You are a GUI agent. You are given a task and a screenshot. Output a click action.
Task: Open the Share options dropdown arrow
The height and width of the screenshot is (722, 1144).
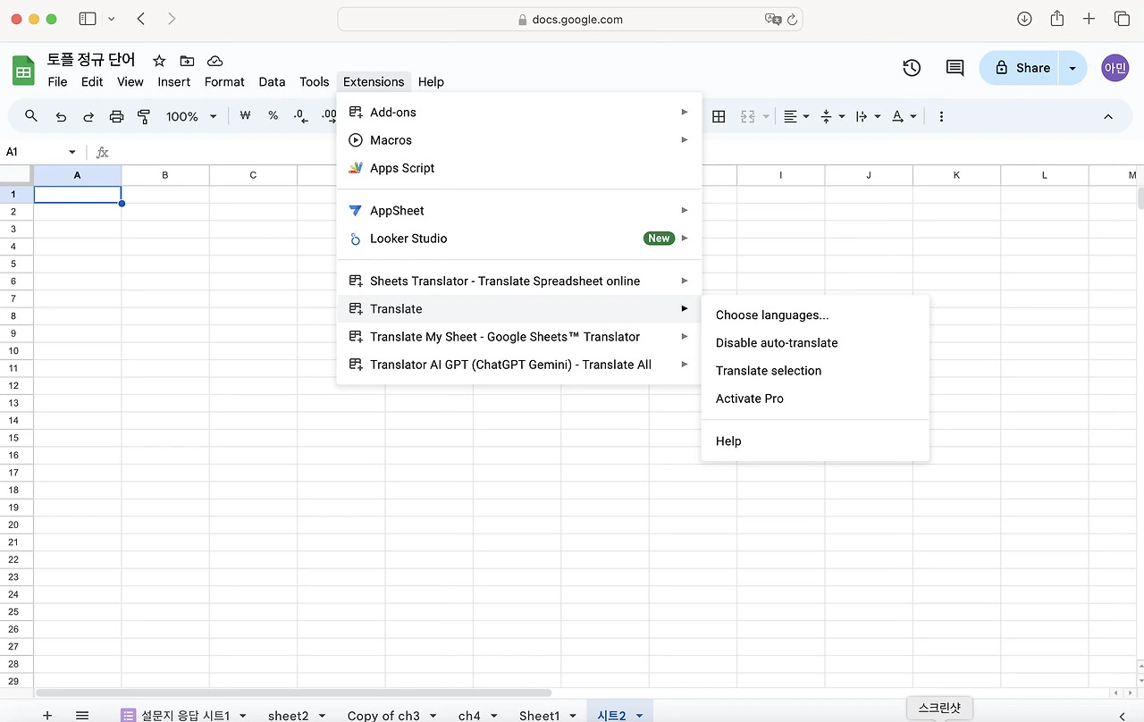coord(1072,68)
